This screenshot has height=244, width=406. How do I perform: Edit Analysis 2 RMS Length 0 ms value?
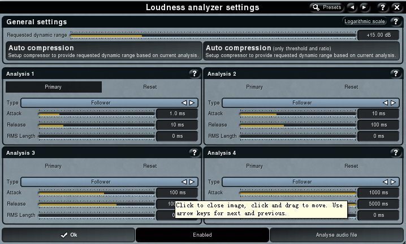pos(378,136)
